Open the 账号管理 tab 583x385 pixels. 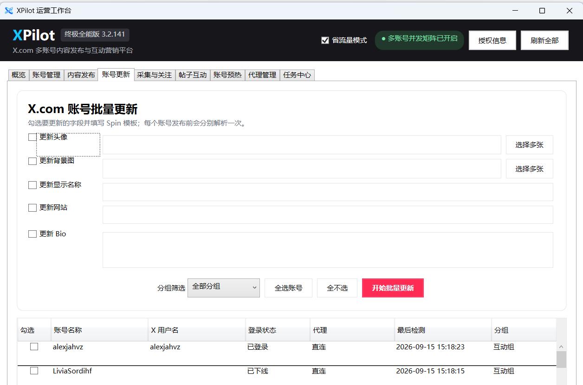tap(46, 75)
